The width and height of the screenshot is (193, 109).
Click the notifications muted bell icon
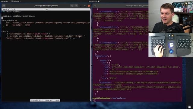pyautogui.click(x=99, y=1)
